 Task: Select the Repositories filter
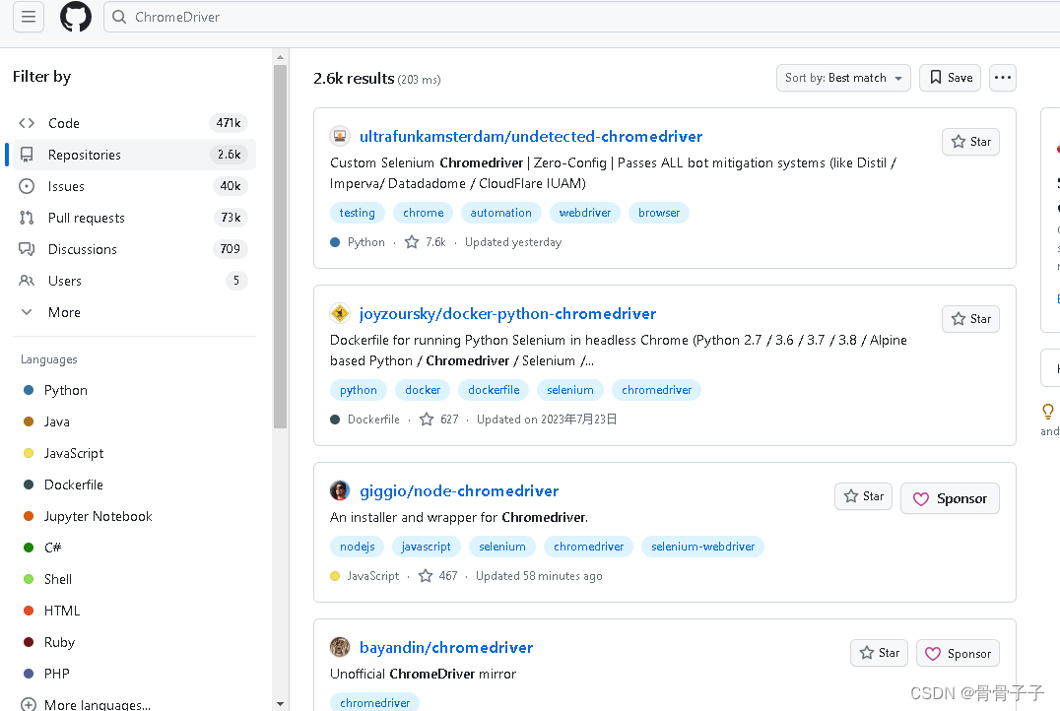[134, 155]
